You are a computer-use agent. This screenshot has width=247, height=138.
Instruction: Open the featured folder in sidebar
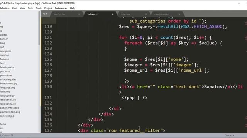click(x=5, y=59)
